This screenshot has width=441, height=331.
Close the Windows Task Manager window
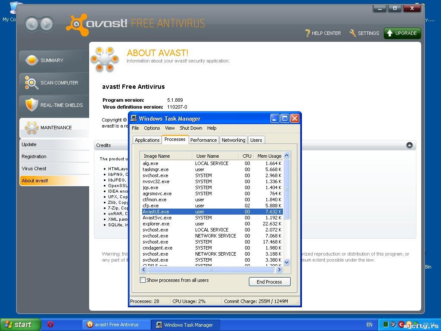(x=295, y=119)
